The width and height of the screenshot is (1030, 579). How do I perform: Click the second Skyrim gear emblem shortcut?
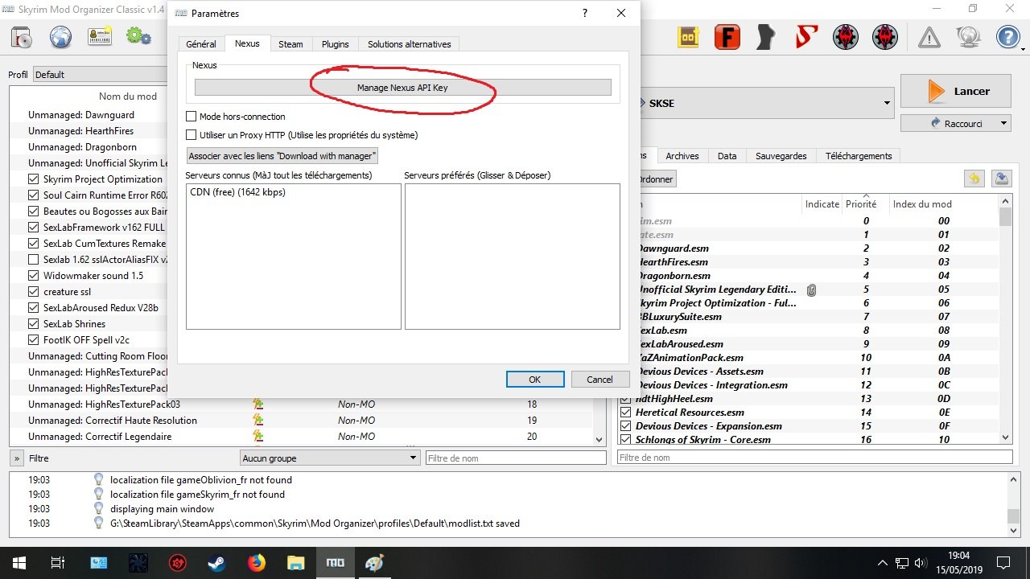[885, 37]
